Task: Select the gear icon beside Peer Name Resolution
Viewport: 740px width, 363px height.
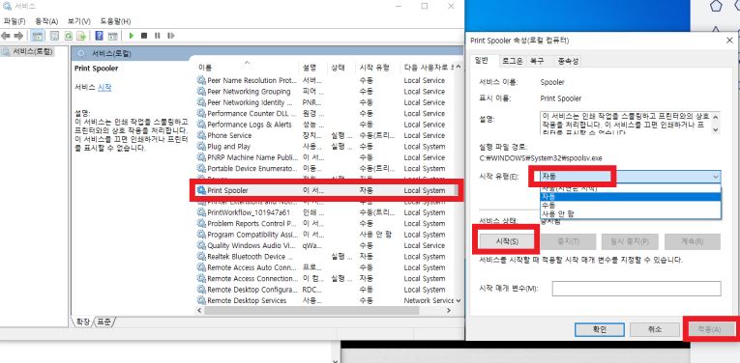Action: [x=201, y=80]
